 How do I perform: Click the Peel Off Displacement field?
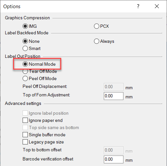114,87
